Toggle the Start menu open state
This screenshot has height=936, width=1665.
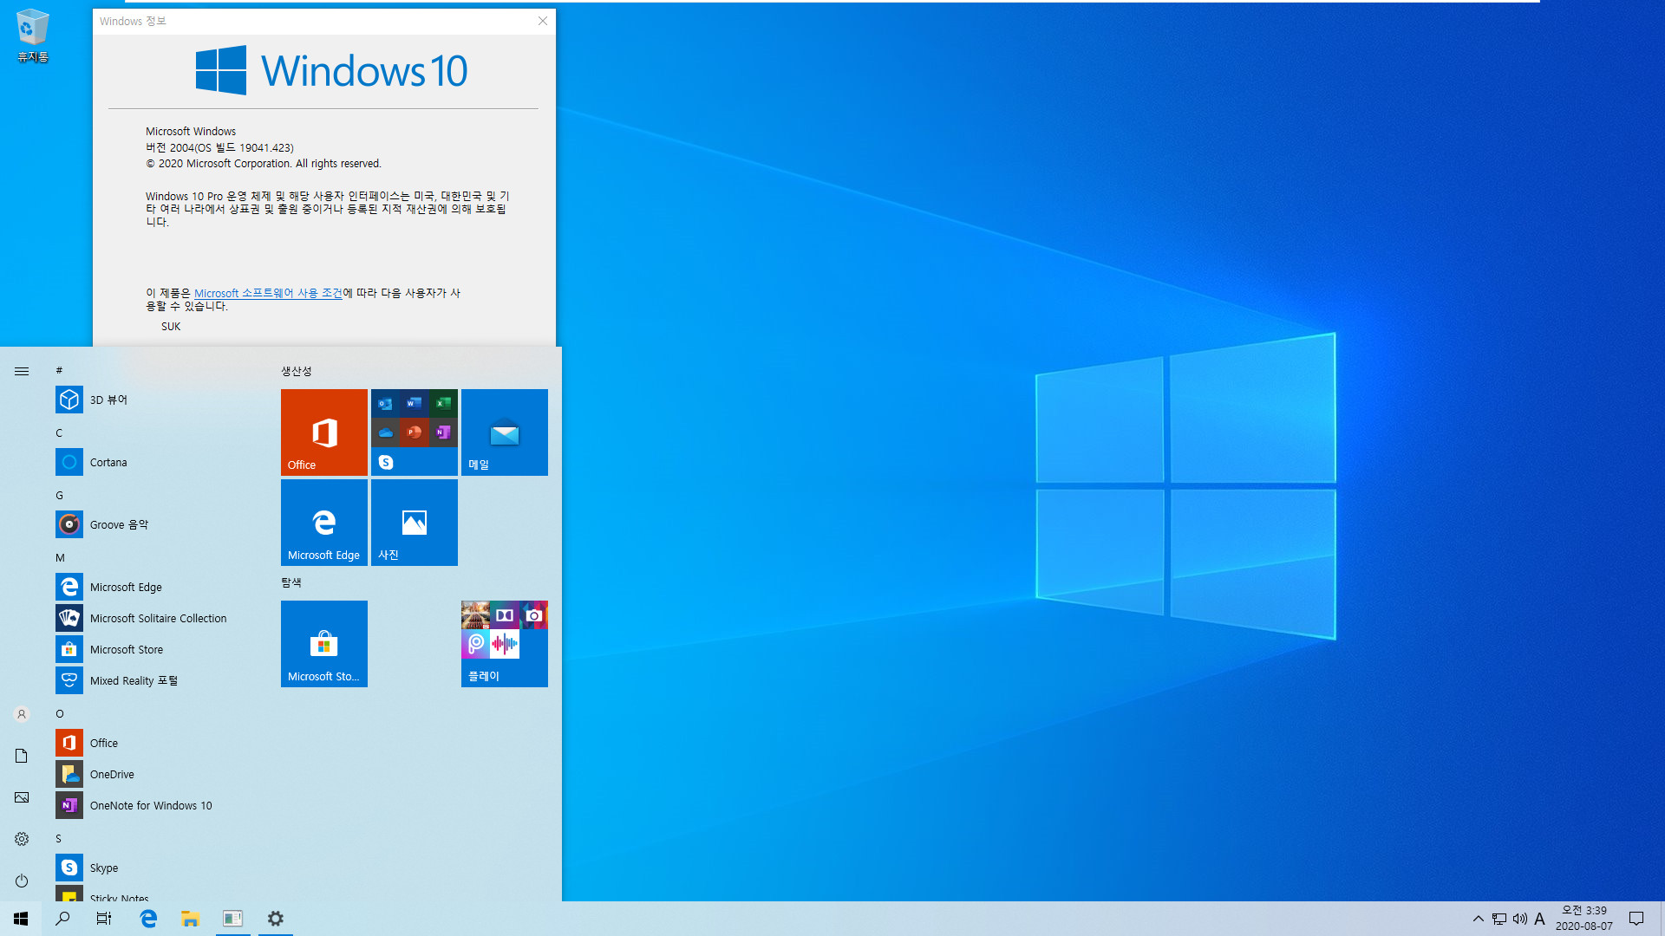(19, 918)
